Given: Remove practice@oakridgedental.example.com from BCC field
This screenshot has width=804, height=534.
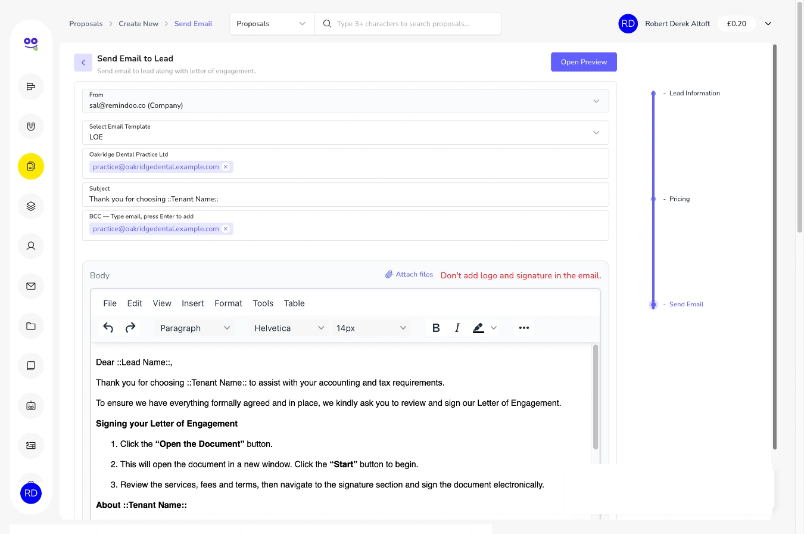Looking at the screenshot, I should point(226,229).
